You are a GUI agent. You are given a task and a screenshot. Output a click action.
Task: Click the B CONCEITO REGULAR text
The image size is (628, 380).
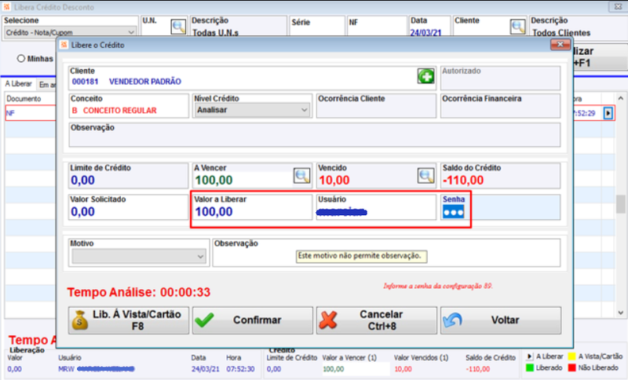[x=114, y=111]
